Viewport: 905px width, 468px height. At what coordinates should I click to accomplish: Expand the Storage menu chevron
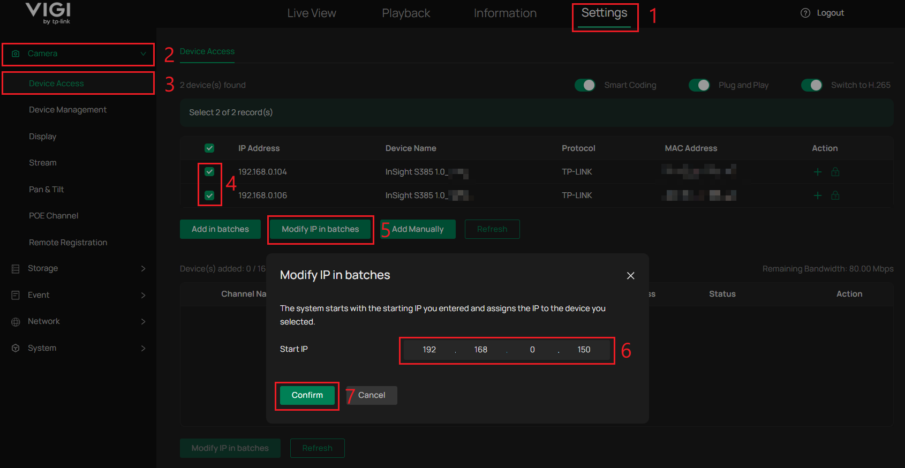pyautogui.click(x=143, y=268)
